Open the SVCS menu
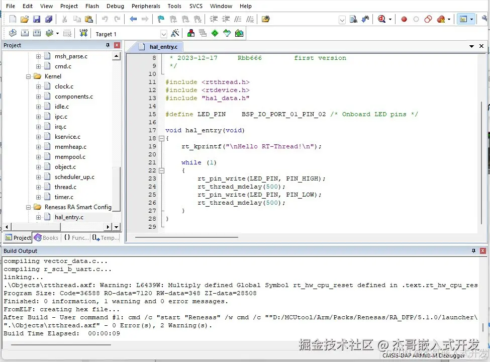The width and height of the screenshot is (490, 362). (x=196, y=6)
